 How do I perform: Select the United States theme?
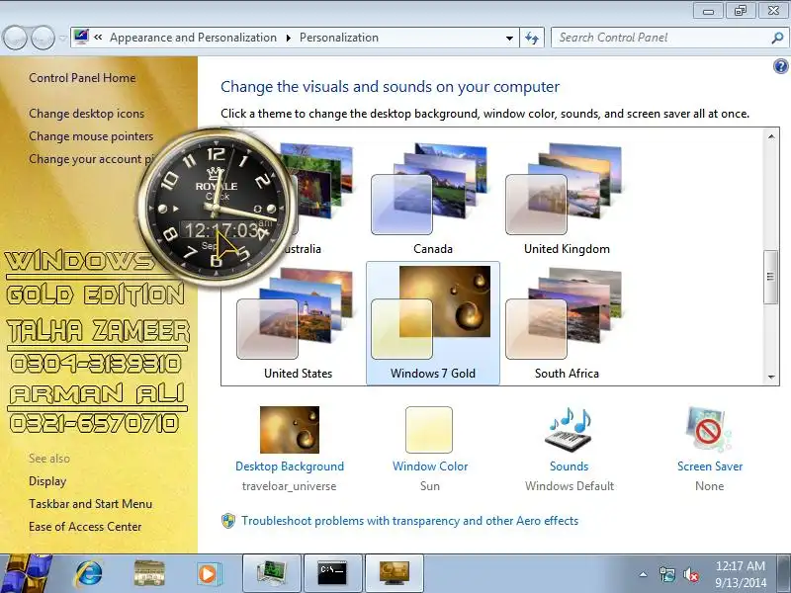click(x=298, y=323)
